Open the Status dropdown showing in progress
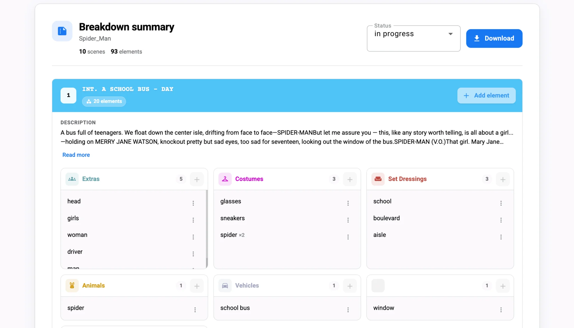The image size is (574, 328). (x=413, y=38)
